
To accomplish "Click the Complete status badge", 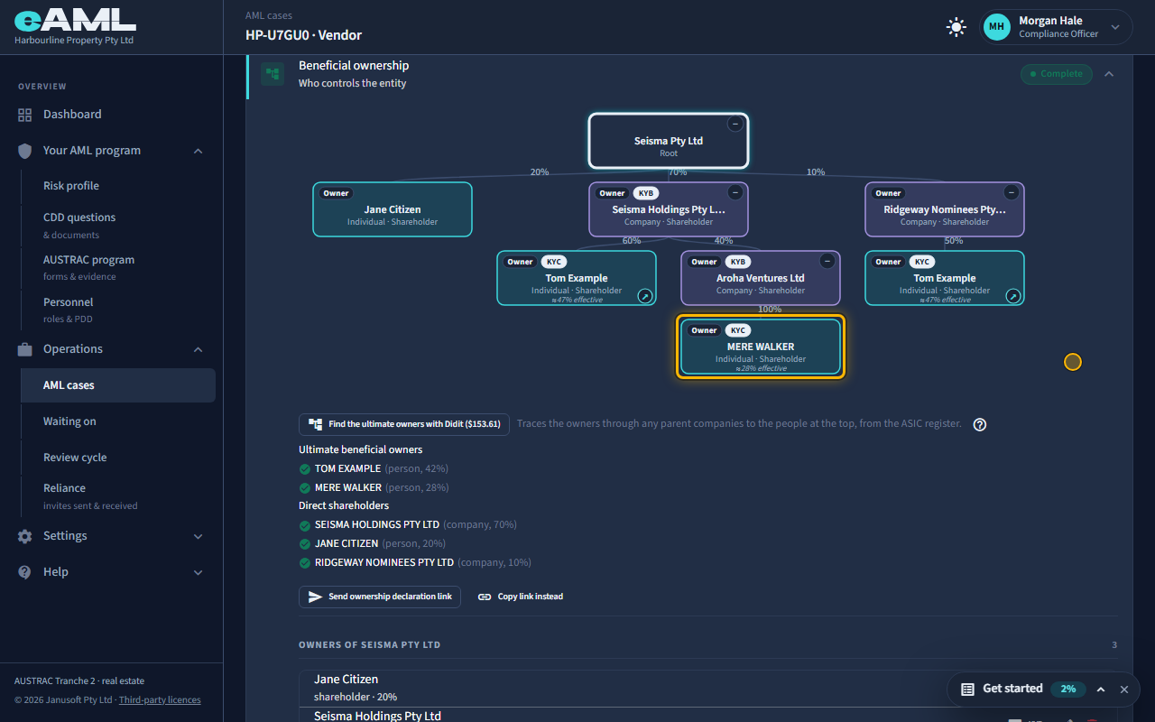I will coord(1057,74).
